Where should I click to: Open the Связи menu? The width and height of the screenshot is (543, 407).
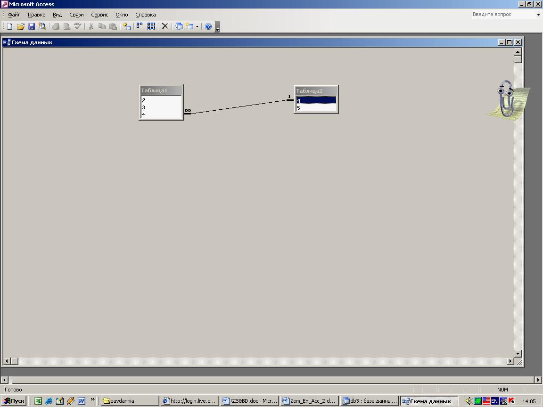pos(76,15)
